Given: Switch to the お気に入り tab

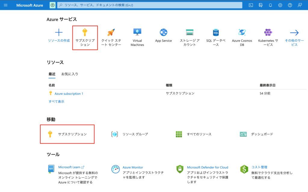Looking at the screenshot, I should click(x=70, y=74).
